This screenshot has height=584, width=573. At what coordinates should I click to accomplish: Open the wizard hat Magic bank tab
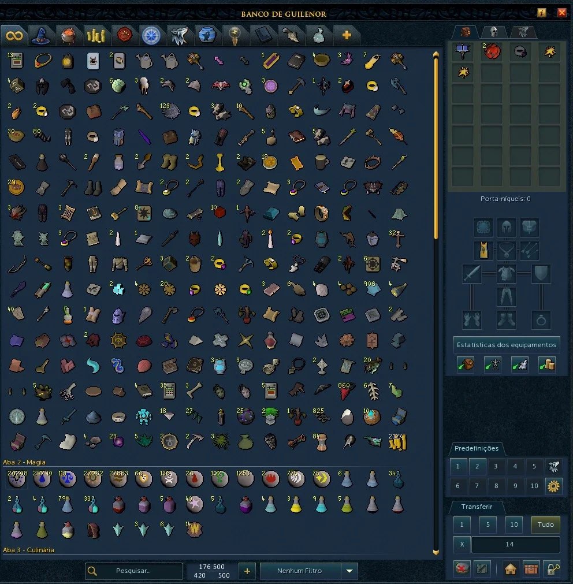tap(40, 35)
